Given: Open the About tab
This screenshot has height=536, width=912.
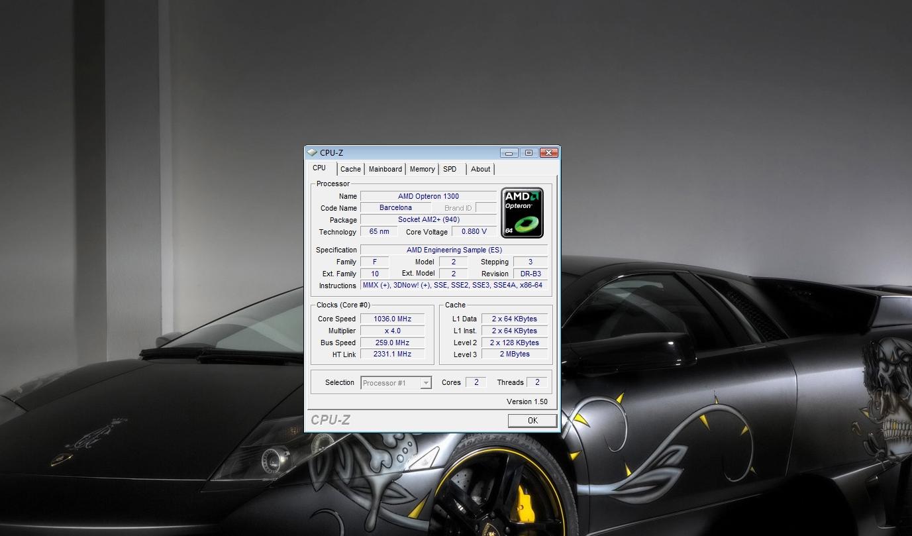Looking at the screenshot, I should coord(481,169).
